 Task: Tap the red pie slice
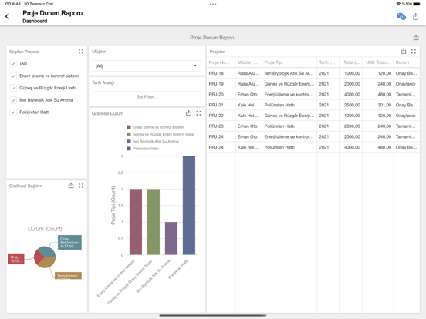pos(39,258)
